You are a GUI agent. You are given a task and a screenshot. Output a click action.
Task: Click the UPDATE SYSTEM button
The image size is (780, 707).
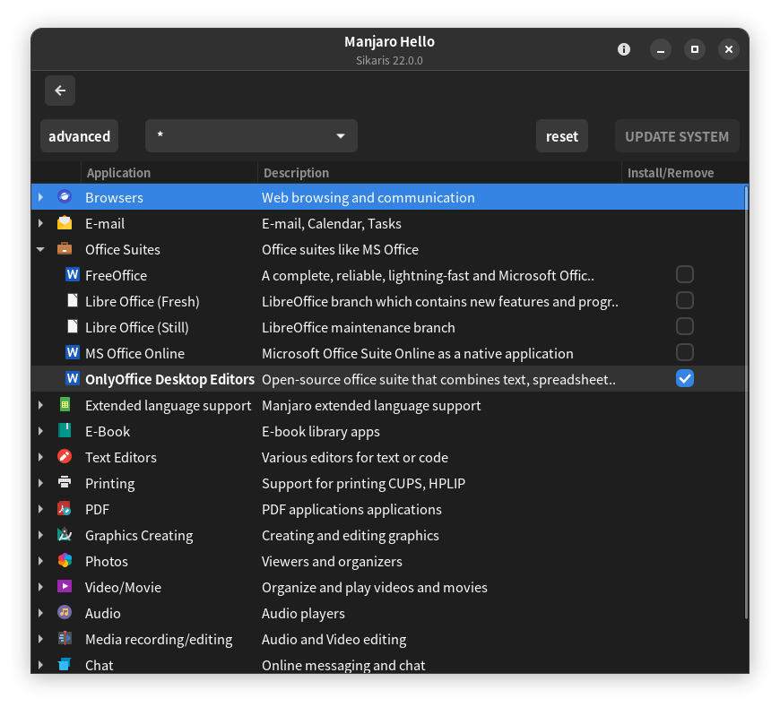tap(677, 135)
